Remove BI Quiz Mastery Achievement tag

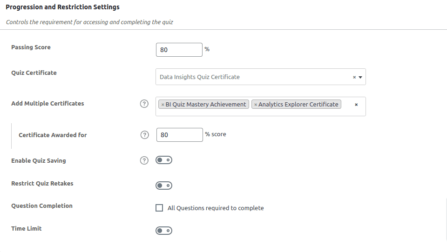[163, 105]
